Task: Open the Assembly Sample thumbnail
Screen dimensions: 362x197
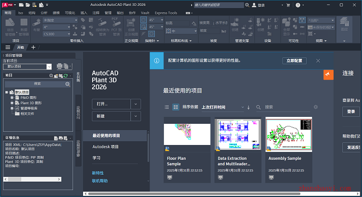Action: (289, 134)
